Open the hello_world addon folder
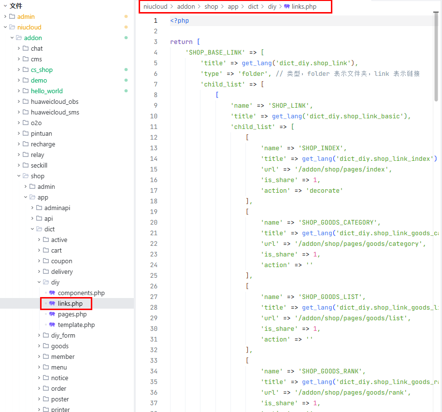This screenshot has height=412, width=442. pyautogui.click(x=46, y=91)
